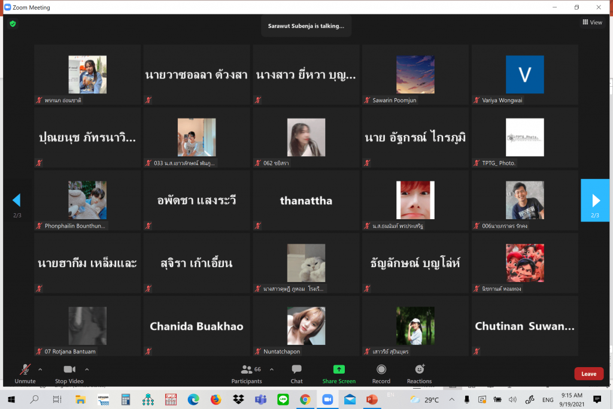Go to previous page of participants

(17, 201)
